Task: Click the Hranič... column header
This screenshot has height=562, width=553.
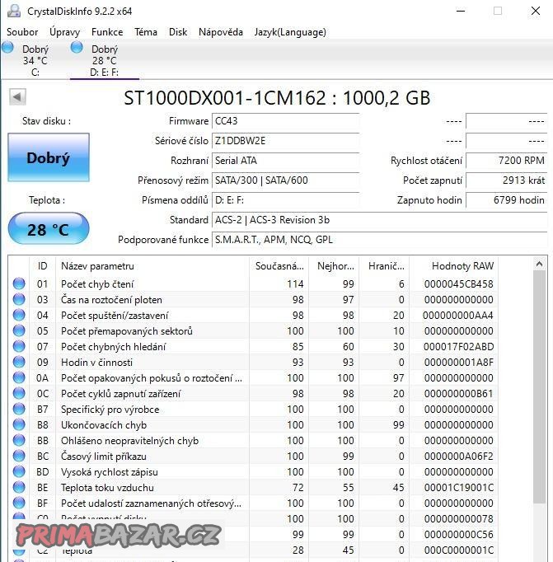Action: [384, 266]
